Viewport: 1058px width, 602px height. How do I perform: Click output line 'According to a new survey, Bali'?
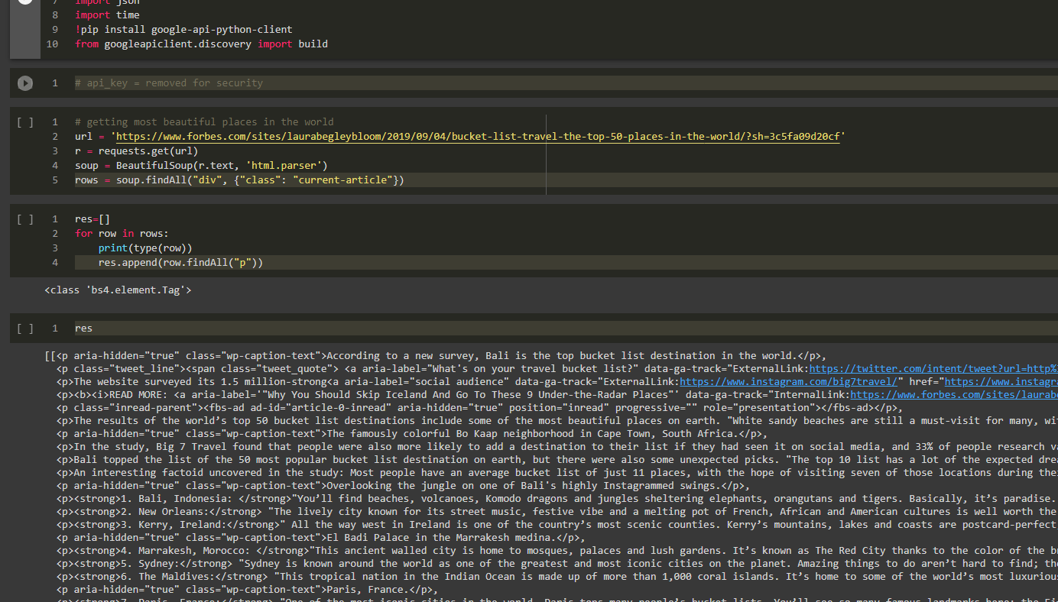coord(436,356)
